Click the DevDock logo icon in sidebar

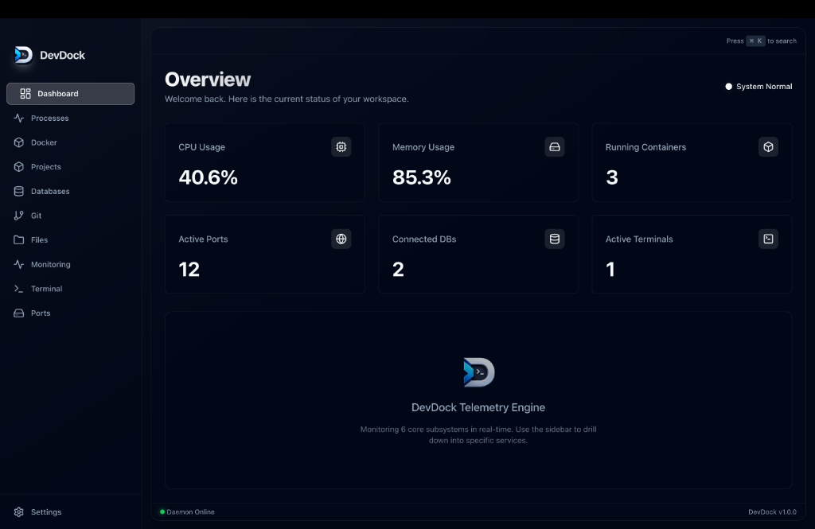click(x=23, y=55)
